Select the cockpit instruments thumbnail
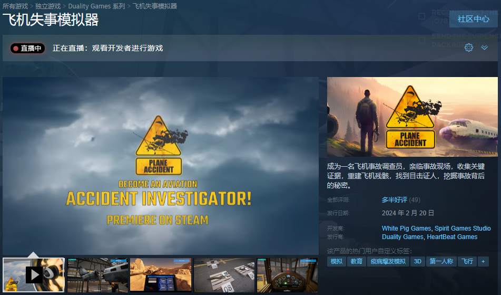Viewport: 501px width, 295px height. pyautogui.click(x=287, y=275)
